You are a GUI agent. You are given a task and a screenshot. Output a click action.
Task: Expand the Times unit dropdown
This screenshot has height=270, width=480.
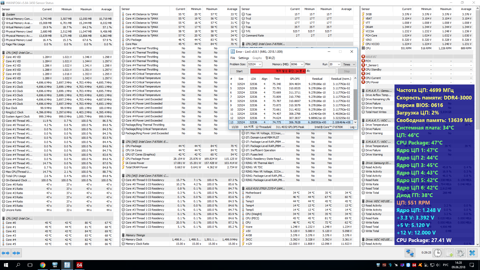(354, 64)
